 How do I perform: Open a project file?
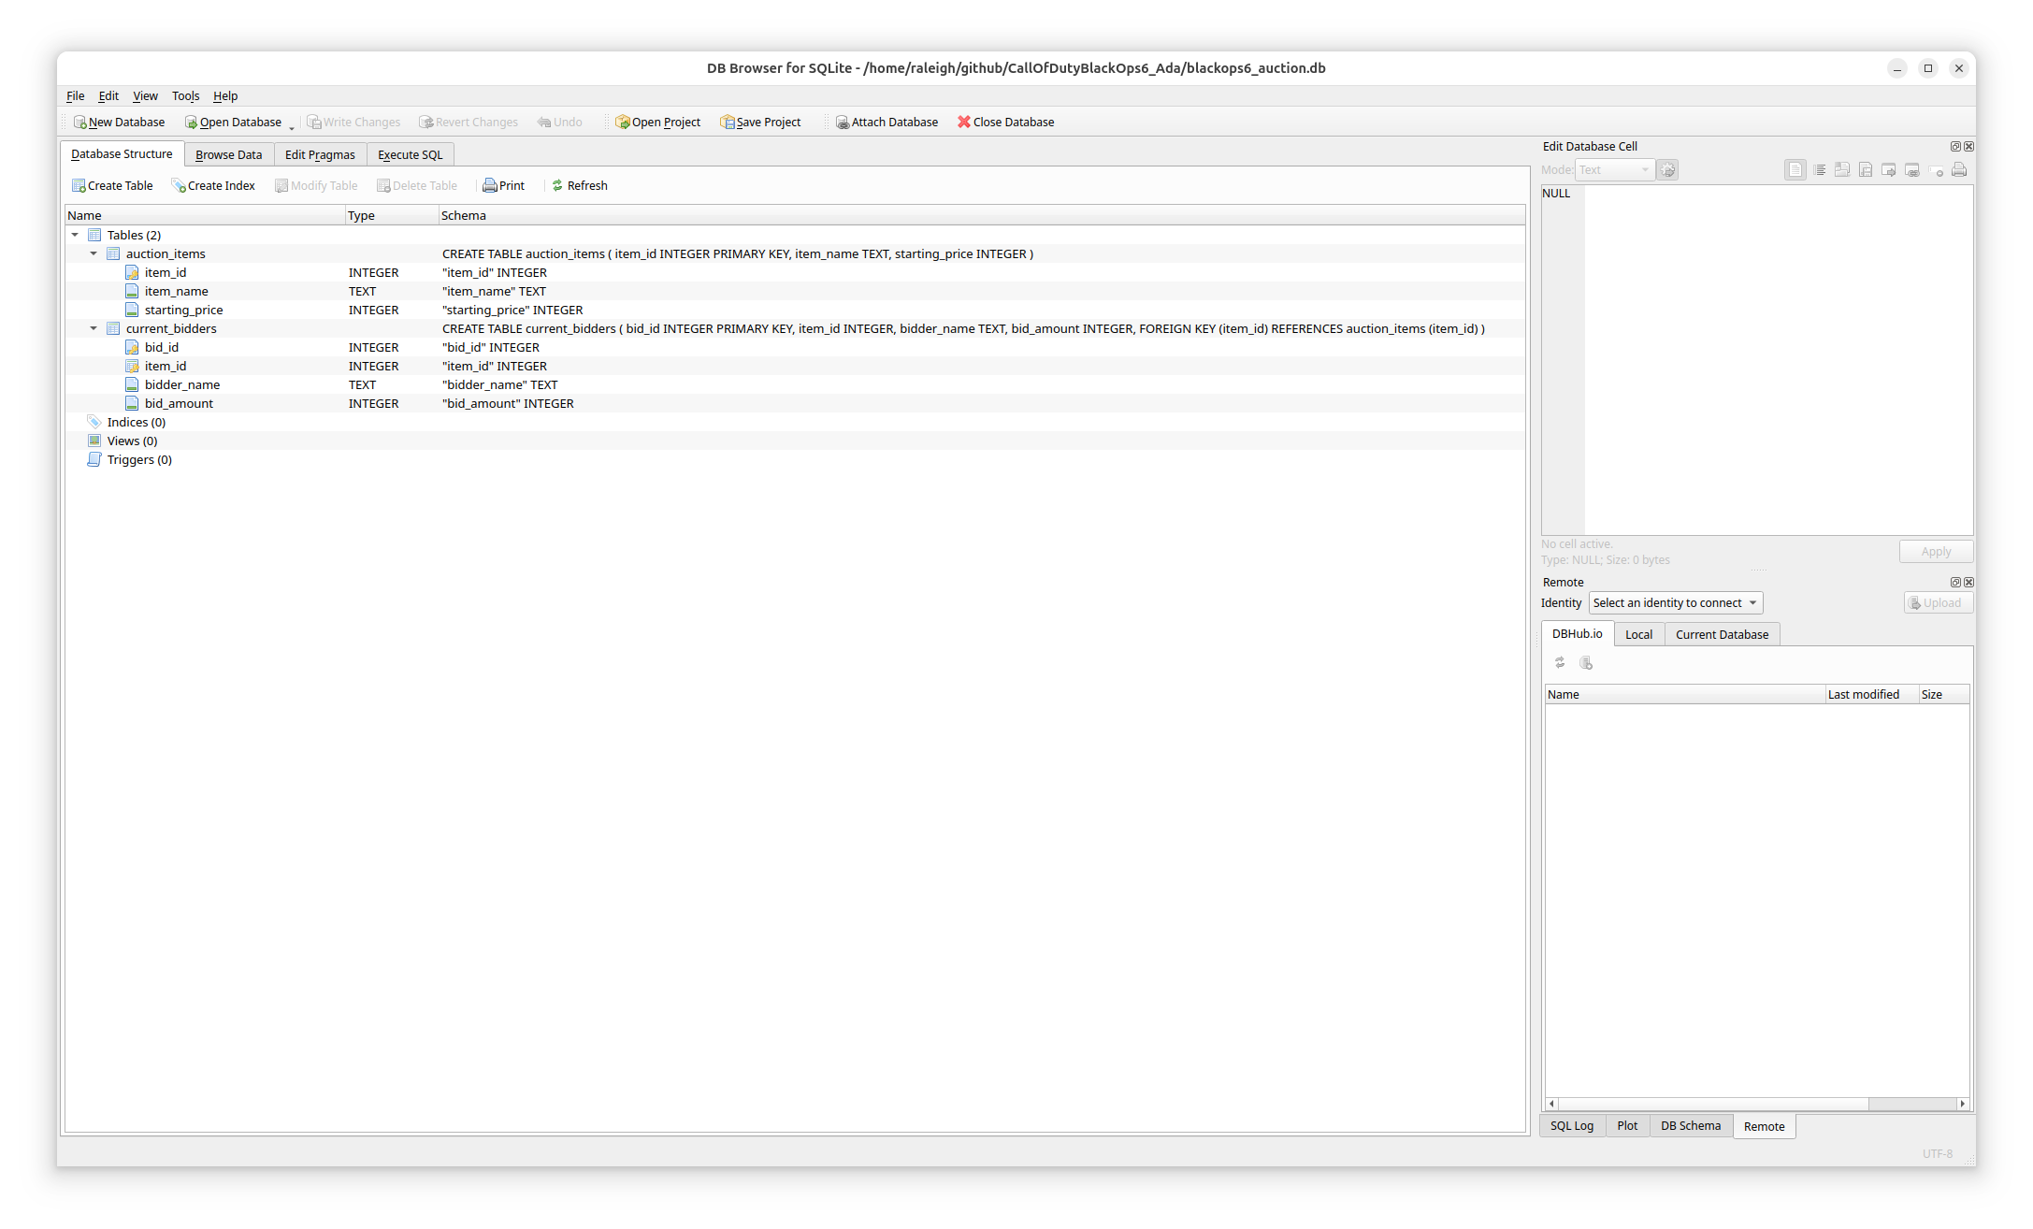point(657,122)
